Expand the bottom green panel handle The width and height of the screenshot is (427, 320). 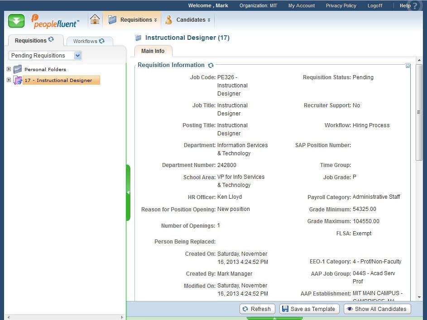point(274,318)
